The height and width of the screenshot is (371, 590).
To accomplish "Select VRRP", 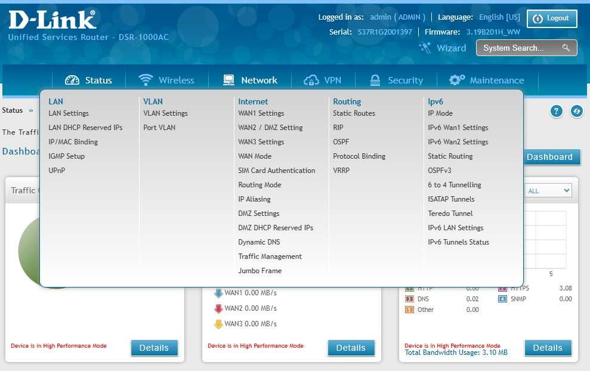I will click(x=341, y=171).
